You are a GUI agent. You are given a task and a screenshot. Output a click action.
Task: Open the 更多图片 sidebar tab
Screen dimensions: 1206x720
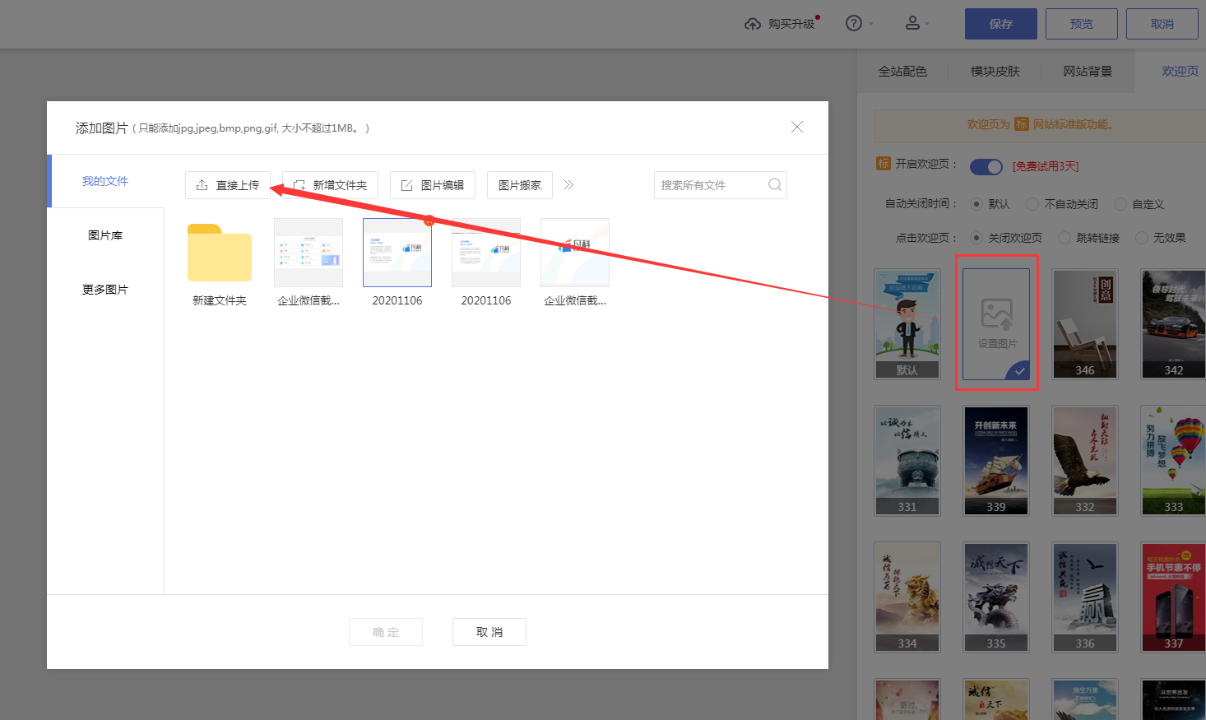pos(105,290)
